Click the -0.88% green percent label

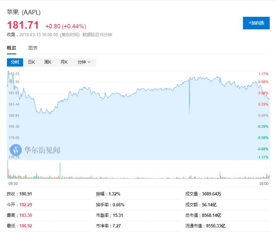tap(263, 149)
